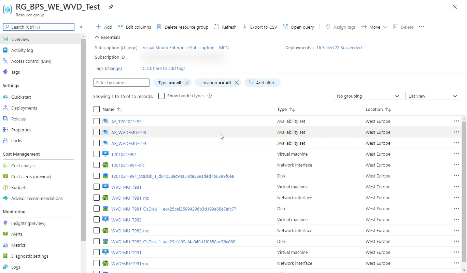Viewport: 467px width, 273px height.
Task: Check the AS_WVD-MU-T98 row checkbox
Action: click(x=97, y=132)
